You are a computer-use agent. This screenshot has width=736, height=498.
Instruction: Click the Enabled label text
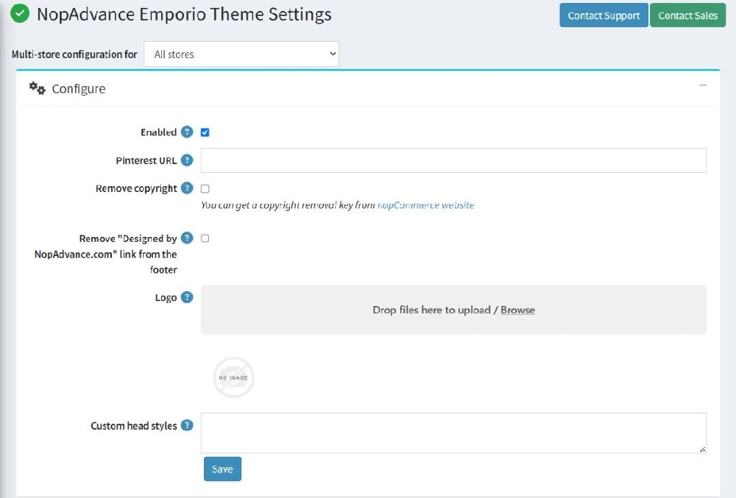[x=159, y=132]
